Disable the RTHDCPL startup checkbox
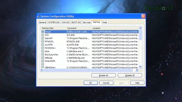This screenshot has width=182, height=102. (43, 41)
